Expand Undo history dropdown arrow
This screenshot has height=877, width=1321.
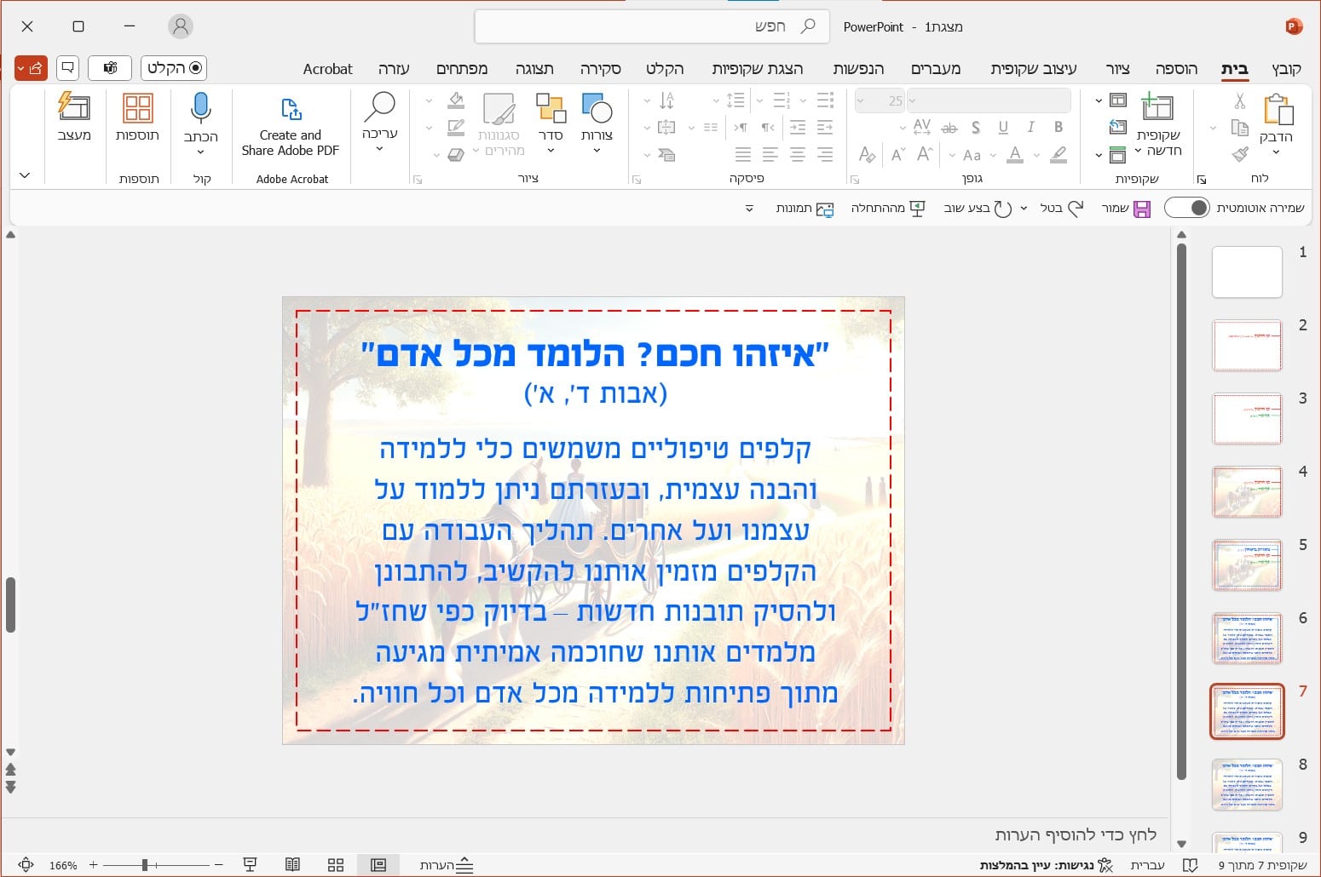[1024, 209]
